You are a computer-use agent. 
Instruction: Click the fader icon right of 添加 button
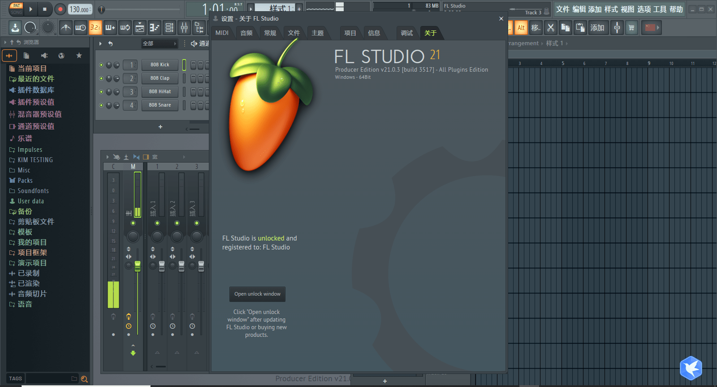[x=617, y=28]
